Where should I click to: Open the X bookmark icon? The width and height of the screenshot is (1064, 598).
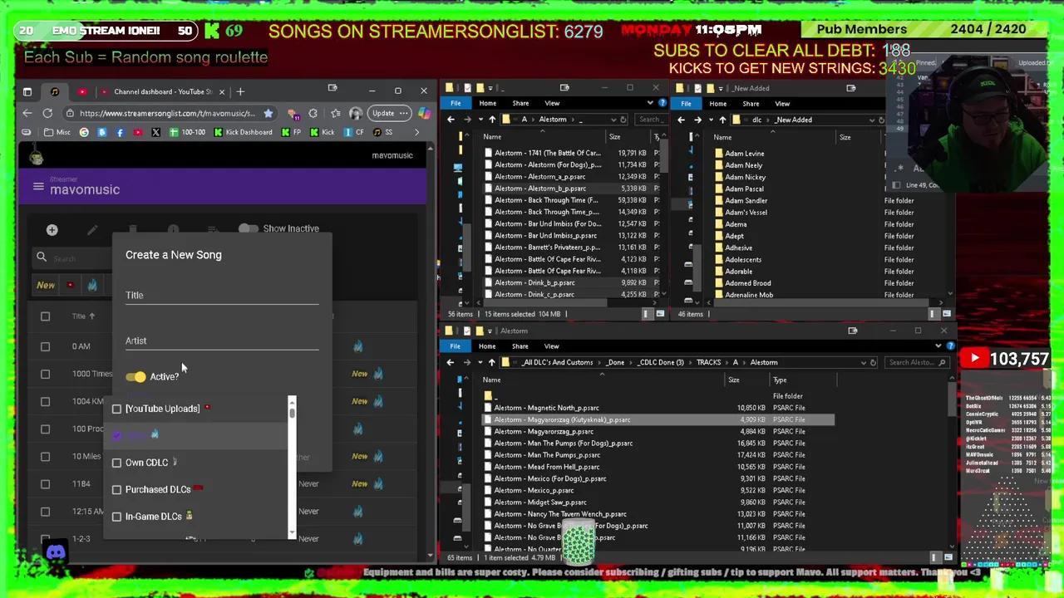click(x=155, y=132)
